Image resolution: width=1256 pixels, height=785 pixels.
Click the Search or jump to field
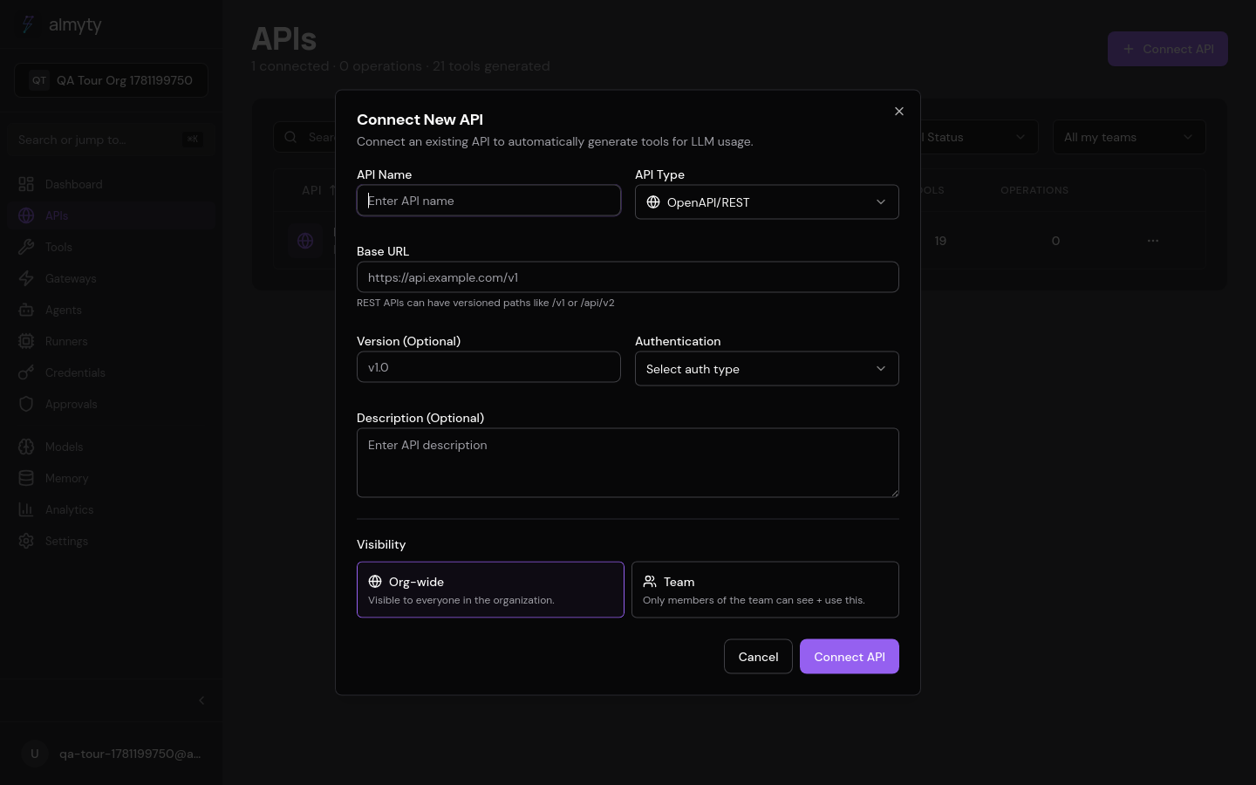pyautogui.click(x=111, y=140)
